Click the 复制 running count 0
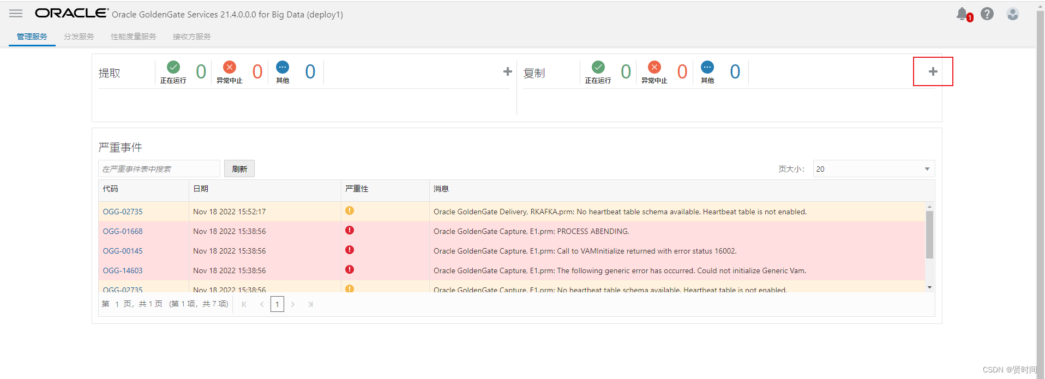The width and height of the screenshot is (1045, 379). click(x=626, y=71)
